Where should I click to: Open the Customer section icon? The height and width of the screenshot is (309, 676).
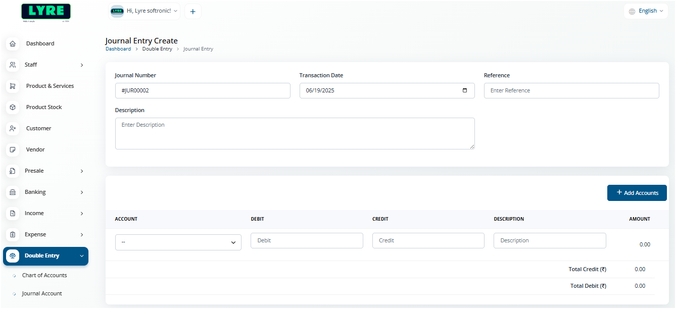click(13, 128)
